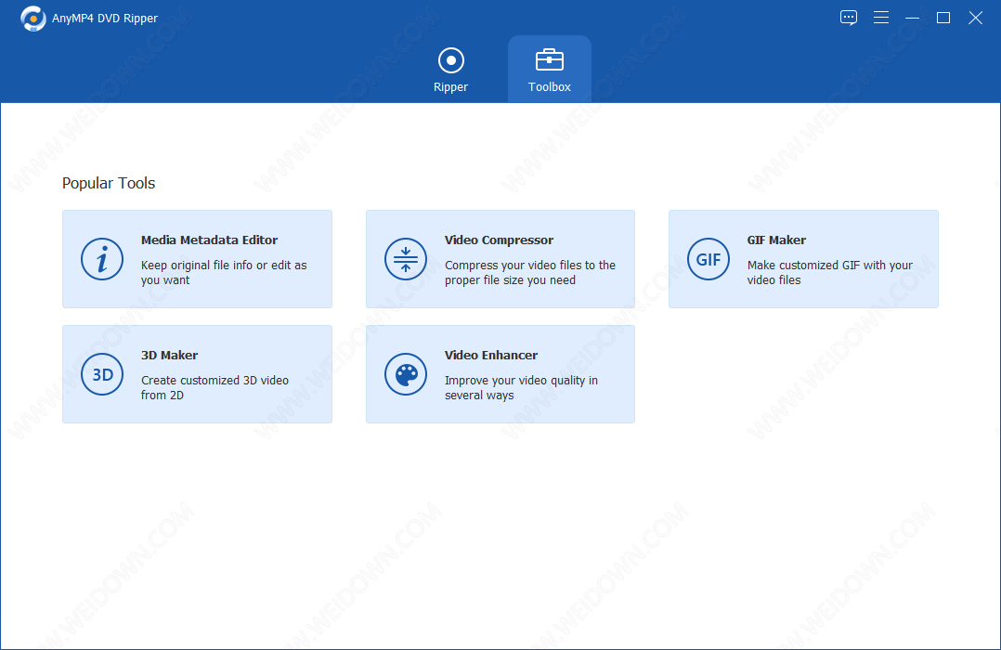Click the AnyMP4 DVD Ripper logo
Image resolution: width=1001 pixels, height=650 pixels.
tap(33, 19)
